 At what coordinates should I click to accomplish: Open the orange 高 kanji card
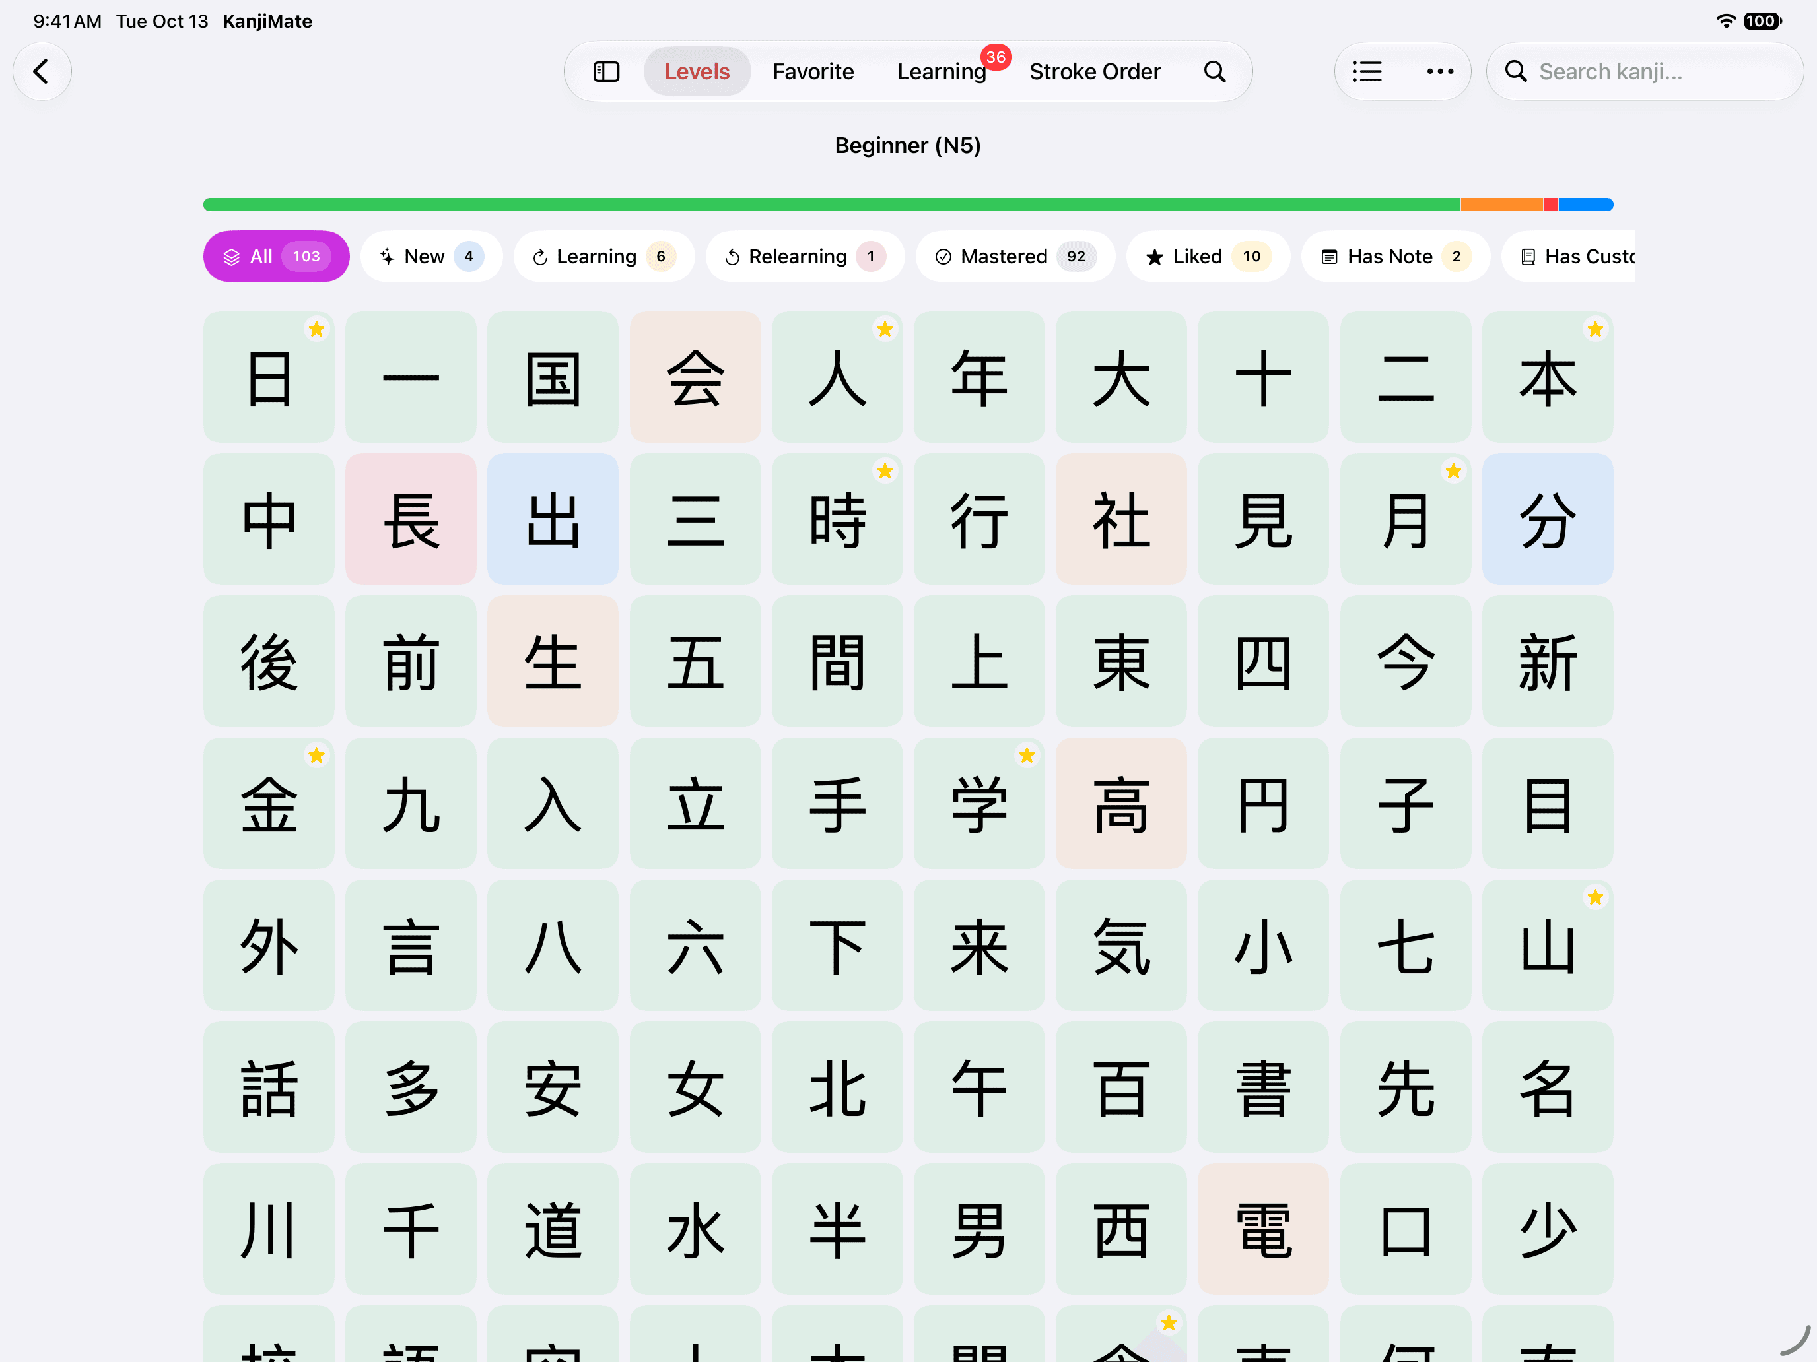pos(1121,803)
